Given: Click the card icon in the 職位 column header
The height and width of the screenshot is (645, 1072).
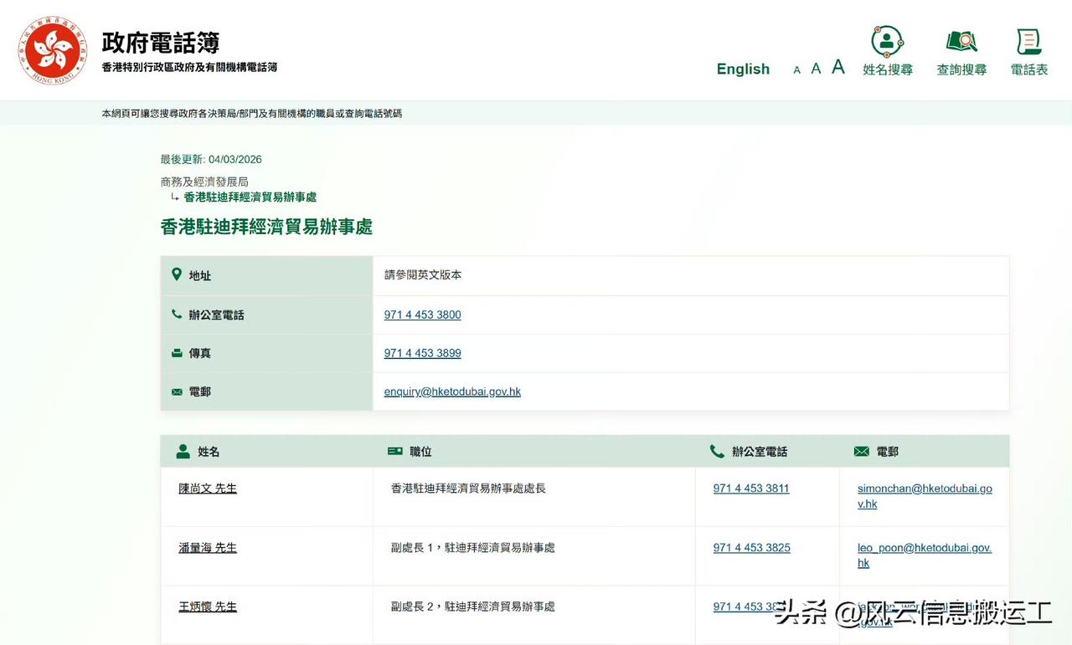Looking at the screenshot, I should (x=395, y=451).
